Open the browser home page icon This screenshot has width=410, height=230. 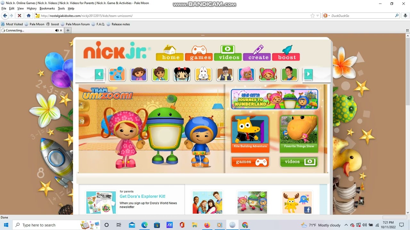coord(29,16)
